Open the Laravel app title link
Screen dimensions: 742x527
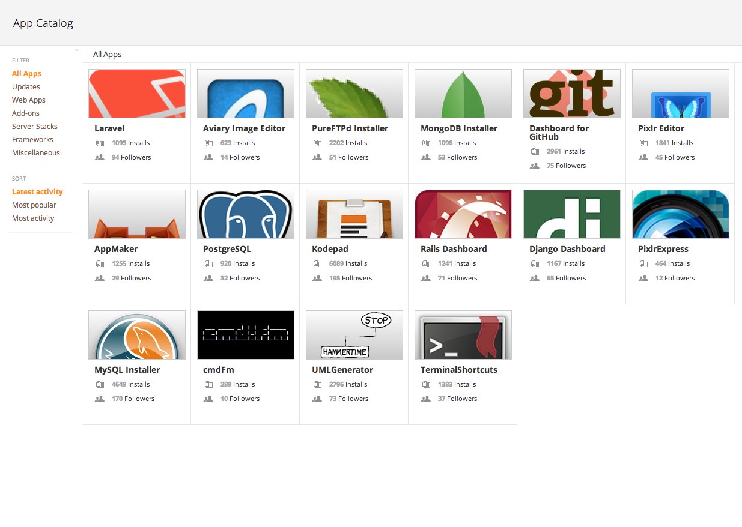tap(109, 128)
